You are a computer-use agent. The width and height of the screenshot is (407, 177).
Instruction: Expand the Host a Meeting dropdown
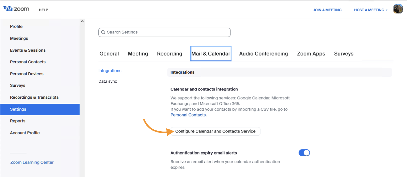point(371,10)
